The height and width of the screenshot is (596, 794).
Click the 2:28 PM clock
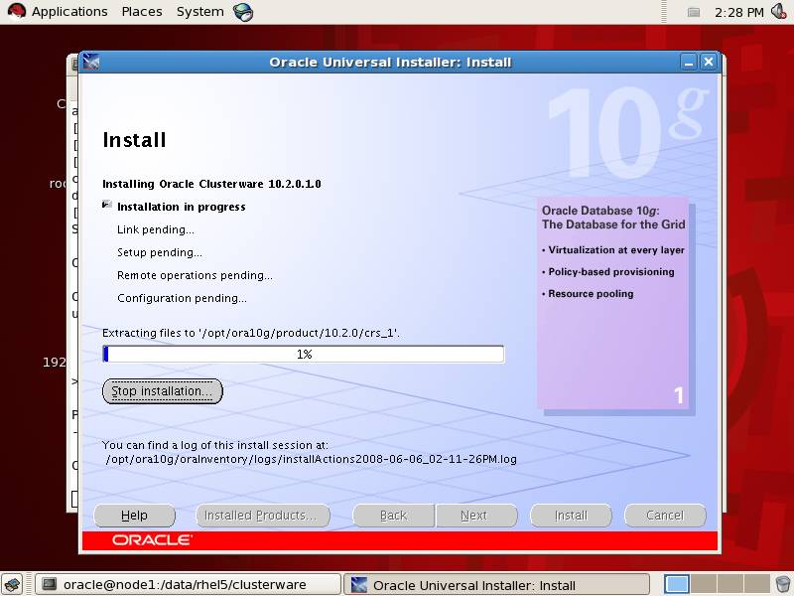(738, 12)
